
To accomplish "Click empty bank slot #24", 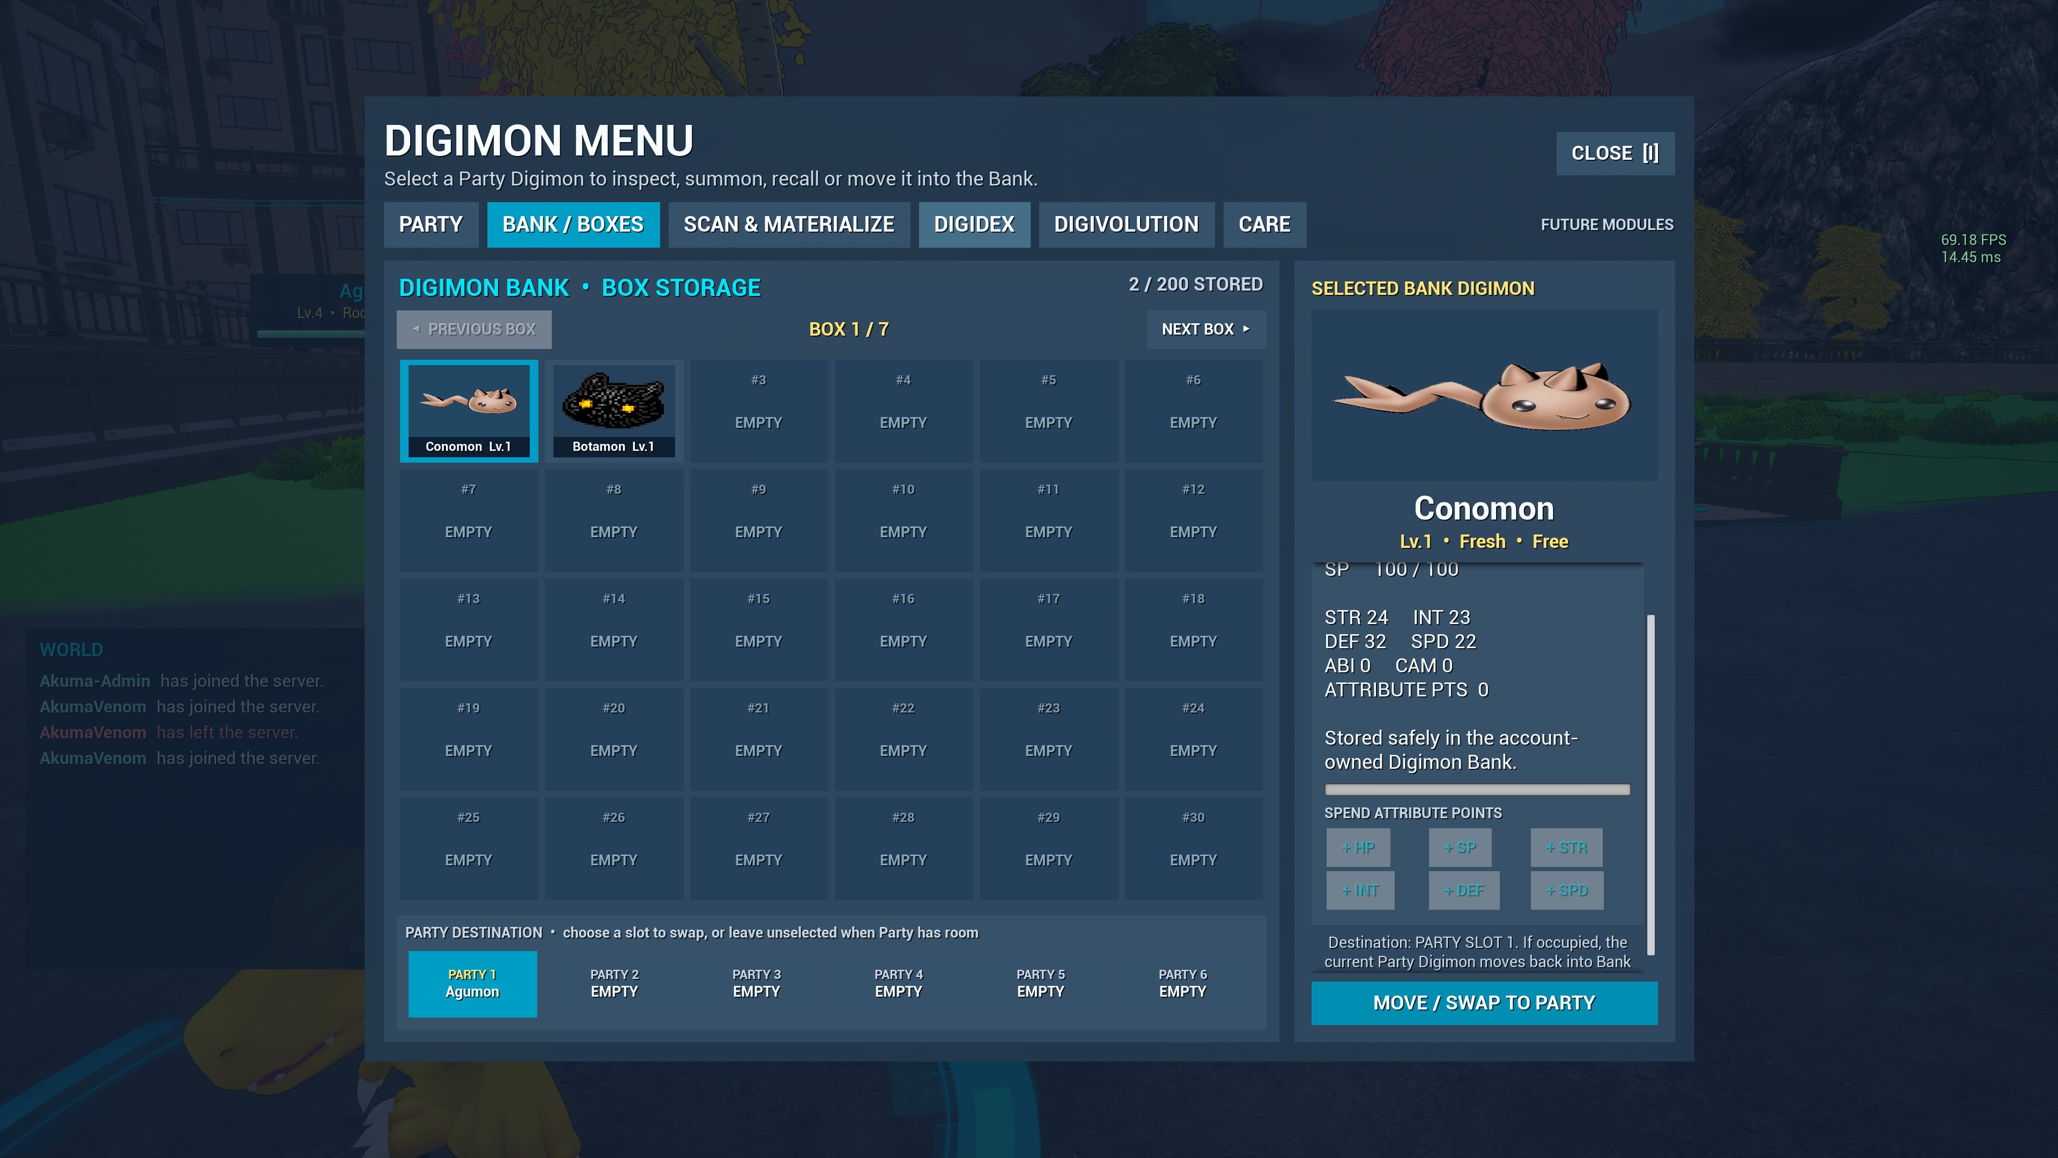I will [1194, 739].
